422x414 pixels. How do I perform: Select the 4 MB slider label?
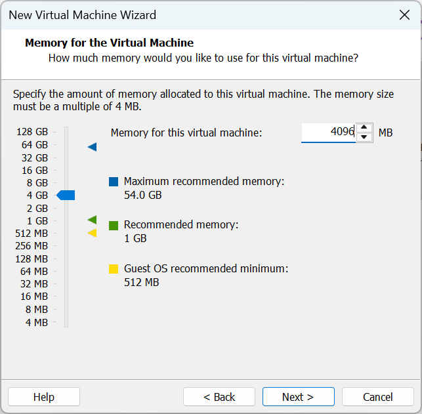[x=37, y=322]
